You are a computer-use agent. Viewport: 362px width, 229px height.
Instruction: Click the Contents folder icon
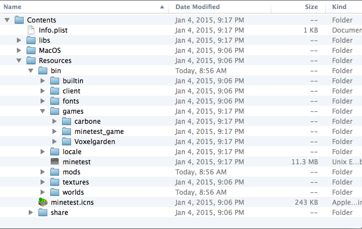point(19,20)
